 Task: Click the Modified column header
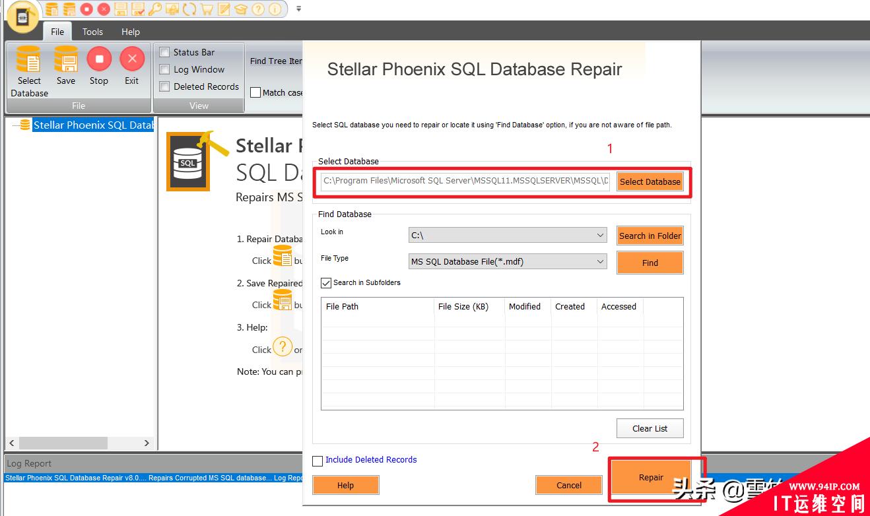527,306
